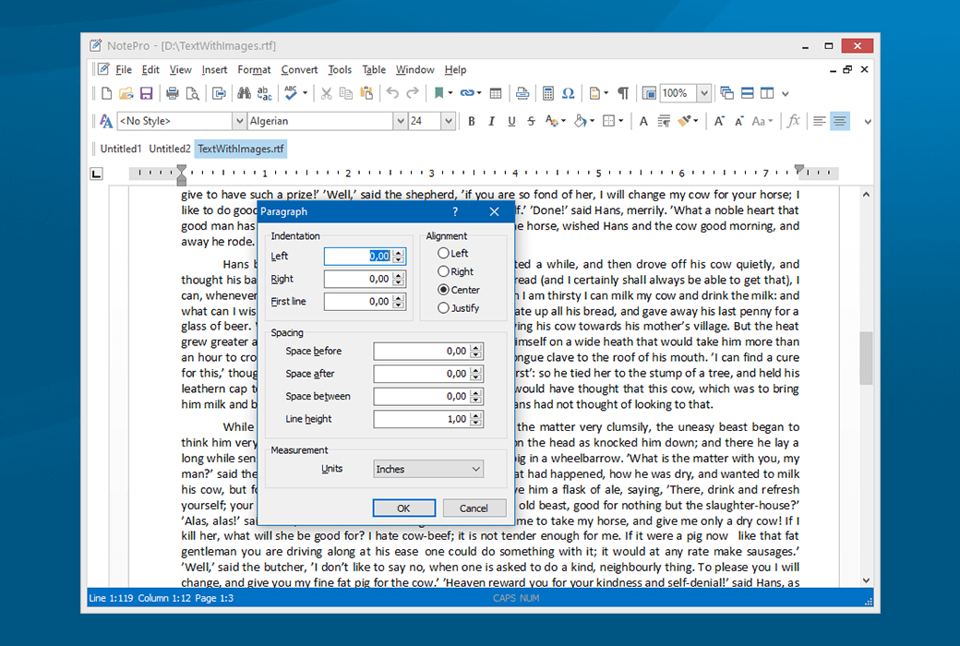Click the Paragraph dialog help question mark

(x=455, y=212)
